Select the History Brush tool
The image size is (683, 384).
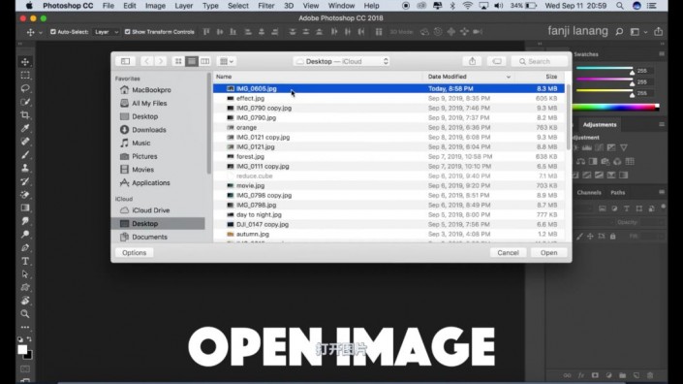click(x=25, y=181)
